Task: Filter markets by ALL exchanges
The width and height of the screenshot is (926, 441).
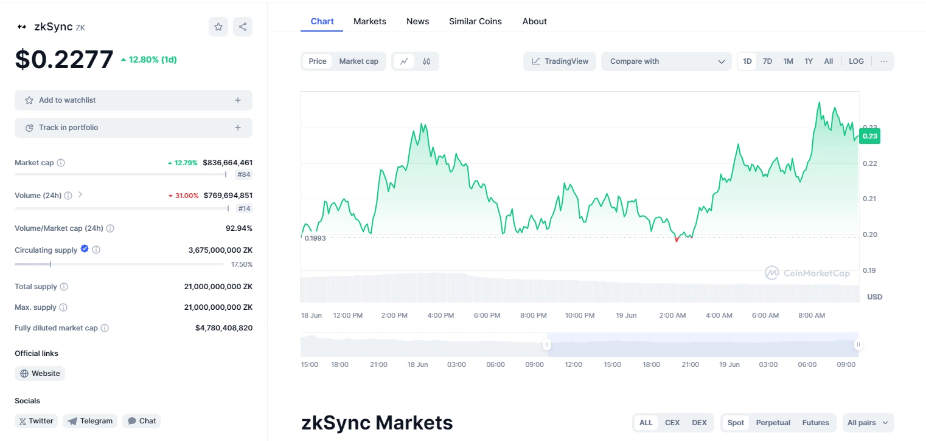Action: click(646, 423)
